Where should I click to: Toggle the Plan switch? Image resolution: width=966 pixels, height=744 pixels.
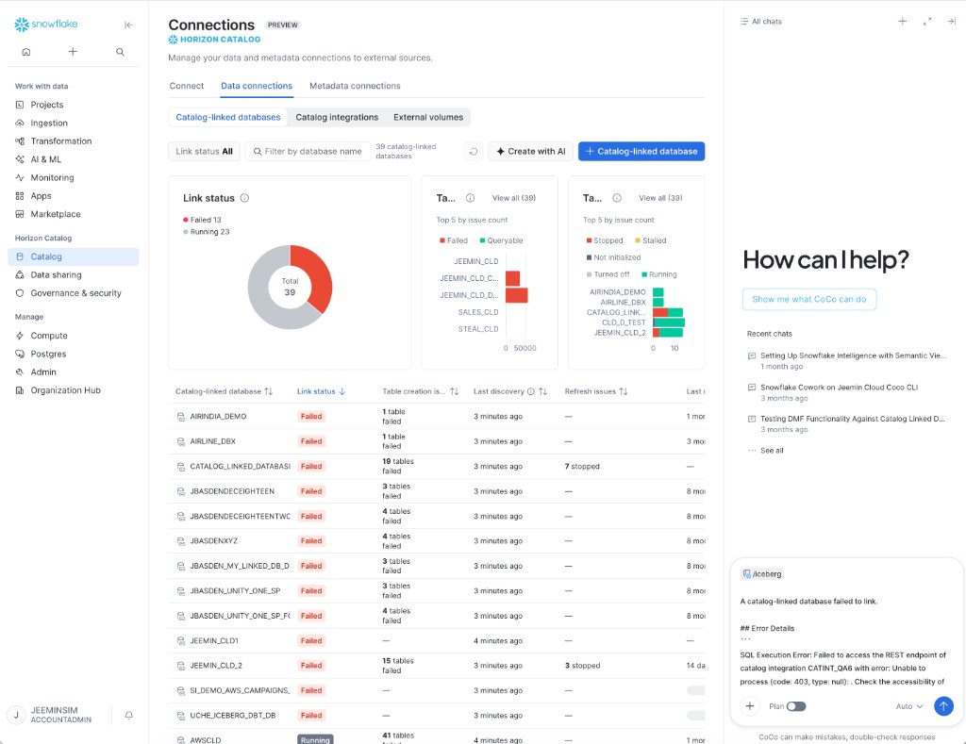click(x=796, y=706)
